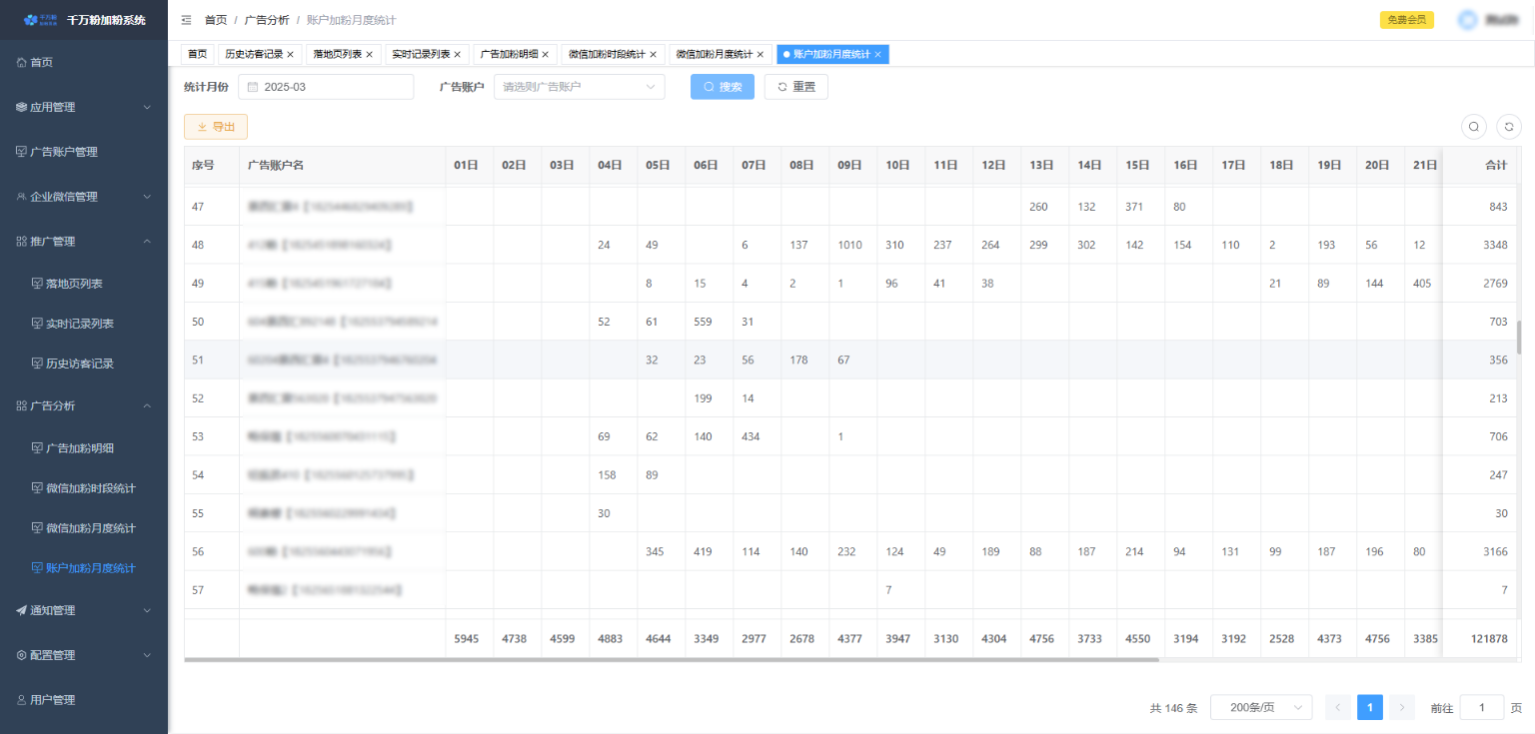Click the round search toggle icon
The image size is (1535, 734).
coord(1473,127)
